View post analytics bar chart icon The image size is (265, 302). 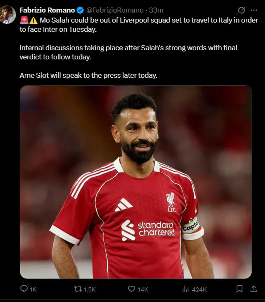(185, 289)
